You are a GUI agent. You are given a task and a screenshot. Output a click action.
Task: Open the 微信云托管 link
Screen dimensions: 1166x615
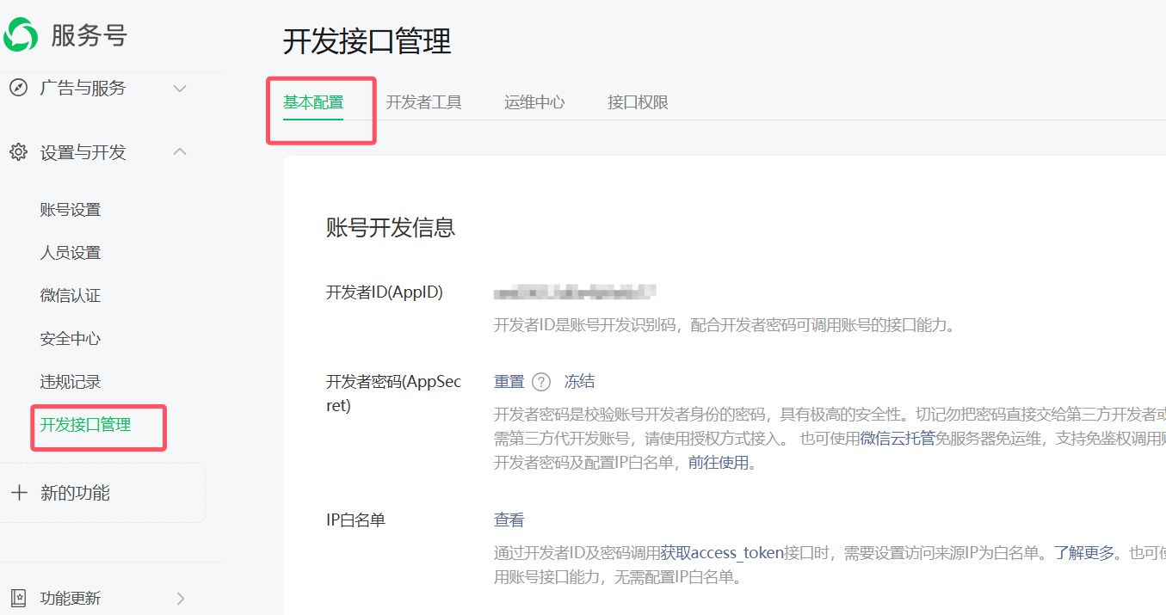point(898,438)
